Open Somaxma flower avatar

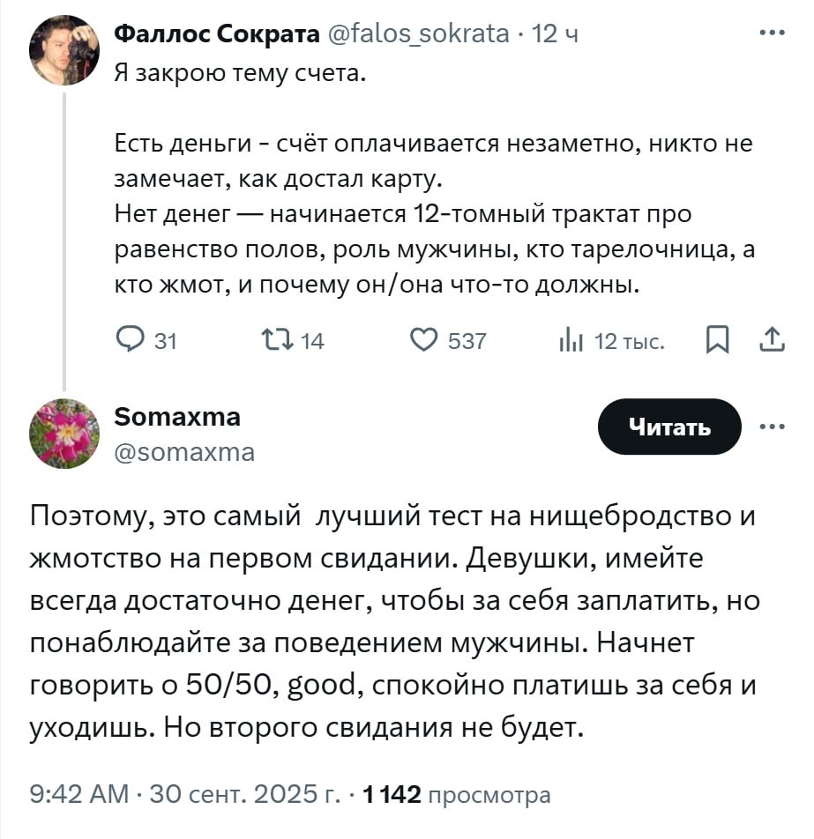[x=64, y=434]
